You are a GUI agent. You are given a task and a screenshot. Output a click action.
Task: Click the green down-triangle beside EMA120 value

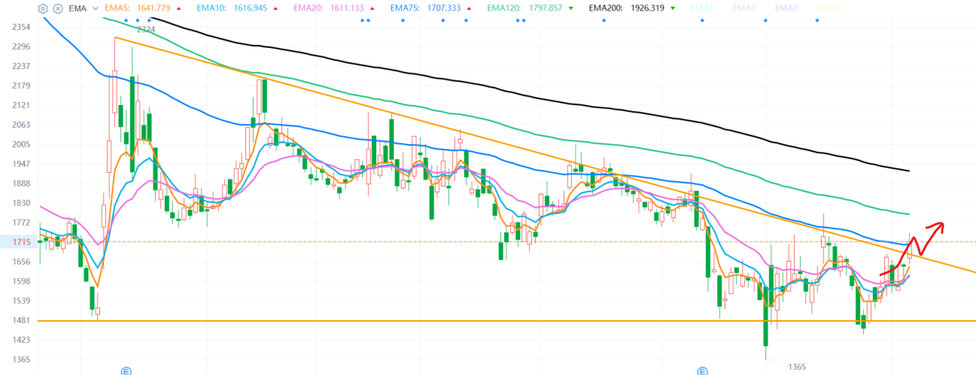click(571, 8)
